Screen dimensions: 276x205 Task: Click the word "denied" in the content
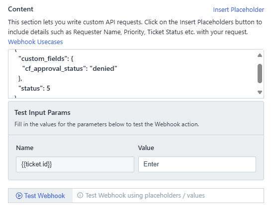103,68
